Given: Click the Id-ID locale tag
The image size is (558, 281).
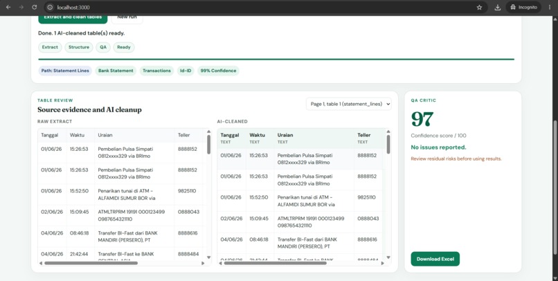Looking at the screenshot, I should click(186, 71).
